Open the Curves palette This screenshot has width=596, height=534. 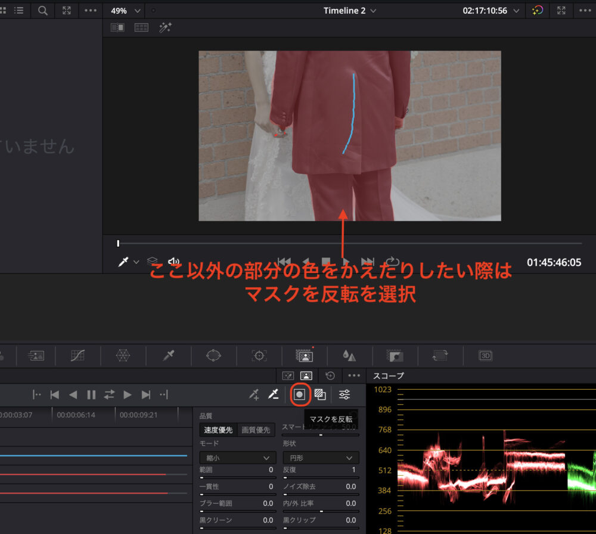77,356
